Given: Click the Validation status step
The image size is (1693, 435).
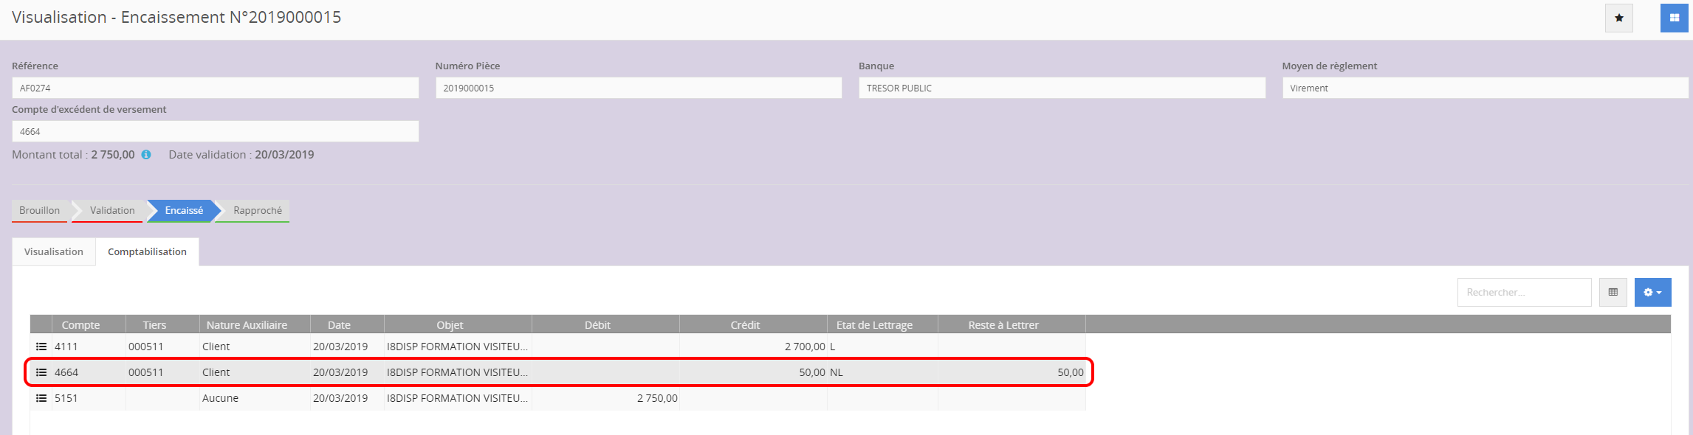Looking at the screenshot, I should pos(112,211).
